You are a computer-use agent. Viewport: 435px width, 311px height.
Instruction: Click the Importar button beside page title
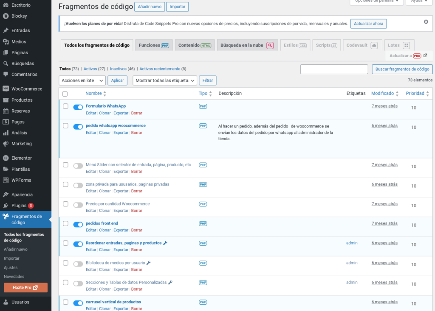(177, 7)
